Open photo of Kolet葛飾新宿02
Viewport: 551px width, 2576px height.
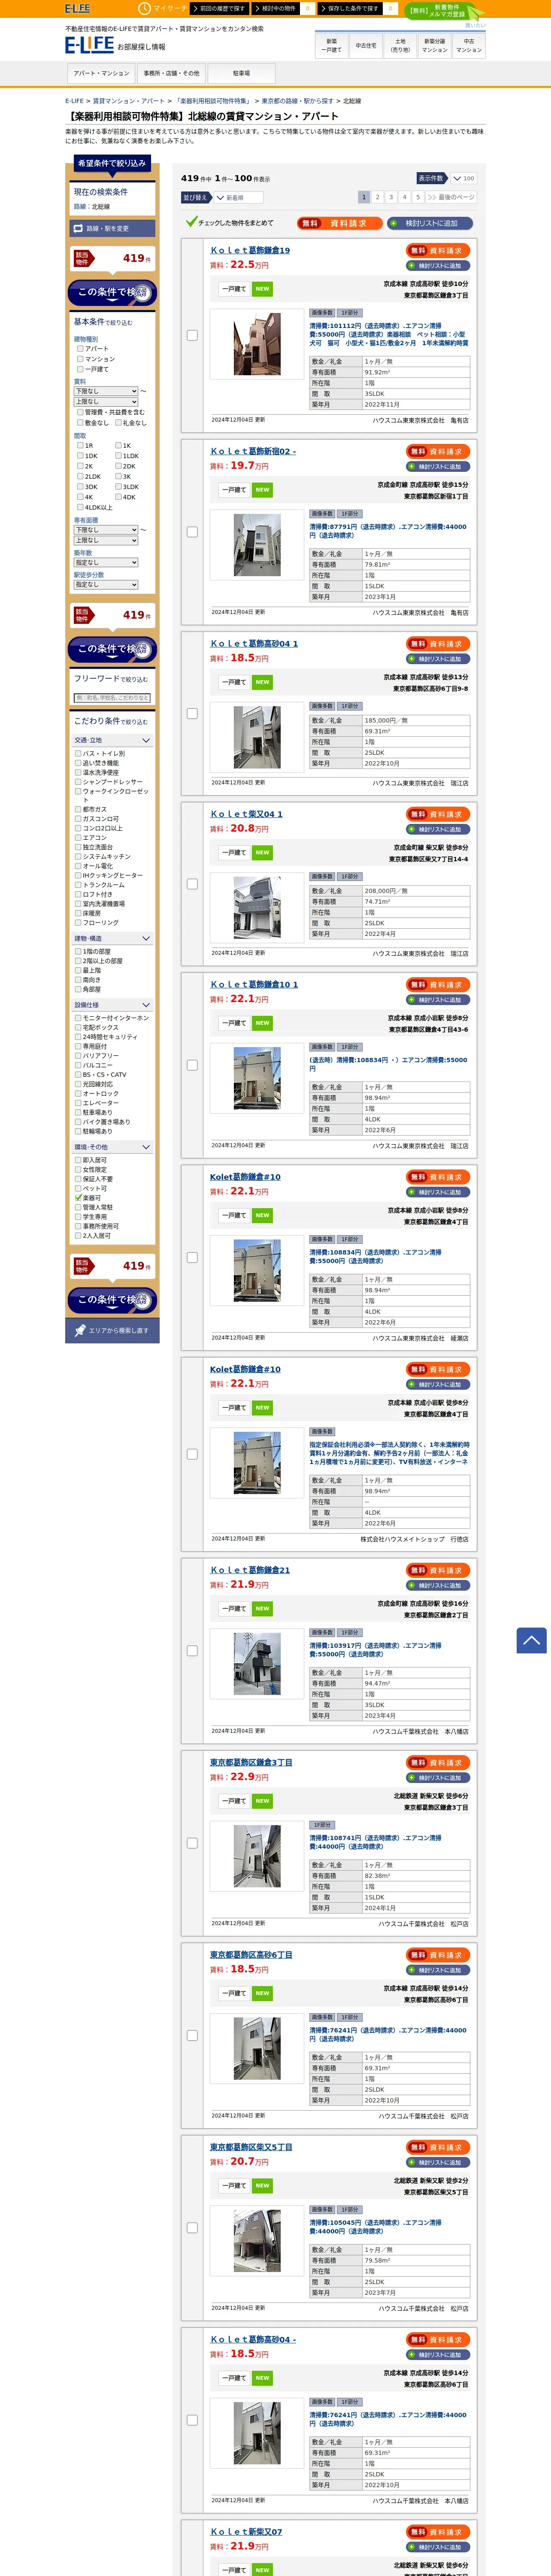(x=257, y=545)
